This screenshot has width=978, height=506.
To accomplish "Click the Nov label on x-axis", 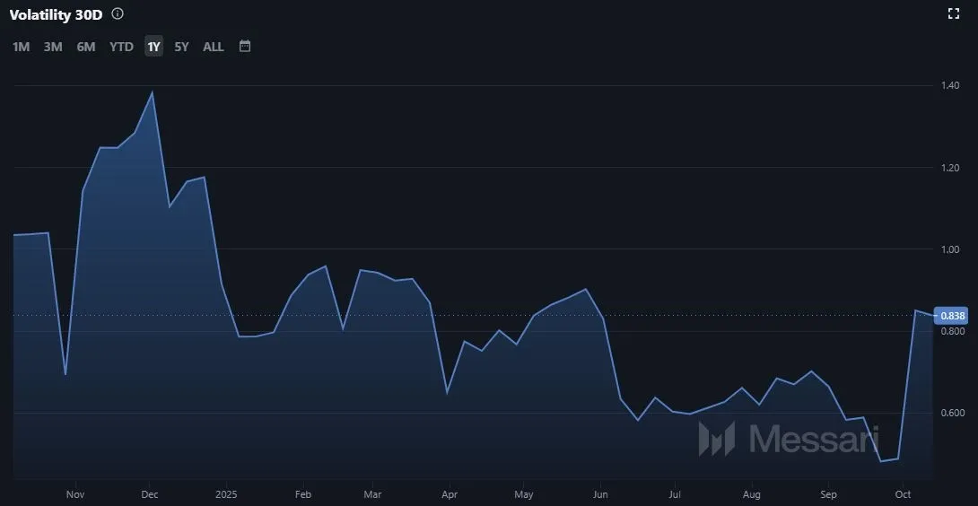I will [75, 494].
